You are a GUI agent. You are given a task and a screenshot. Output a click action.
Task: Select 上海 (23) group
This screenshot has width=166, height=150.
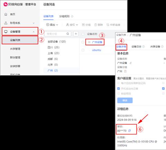[x=54, y=53]
